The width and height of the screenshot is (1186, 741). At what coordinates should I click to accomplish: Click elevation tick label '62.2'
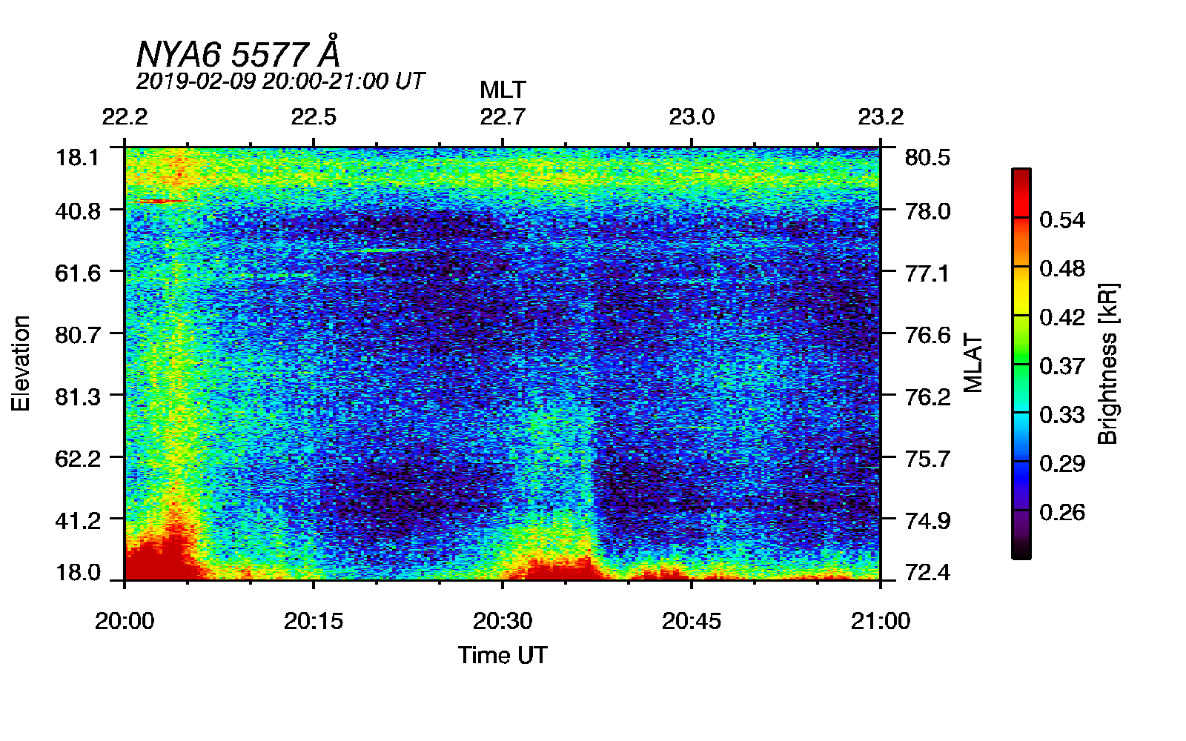tap(78, 459)
